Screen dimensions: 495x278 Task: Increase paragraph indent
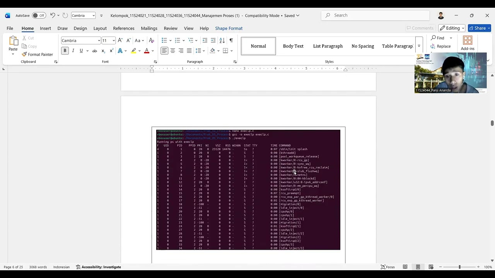(x=213, y=41)
